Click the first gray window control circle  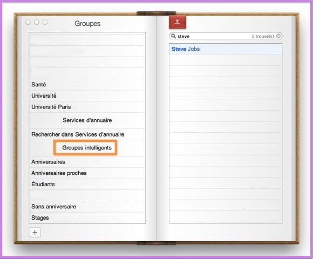[28, 22]
